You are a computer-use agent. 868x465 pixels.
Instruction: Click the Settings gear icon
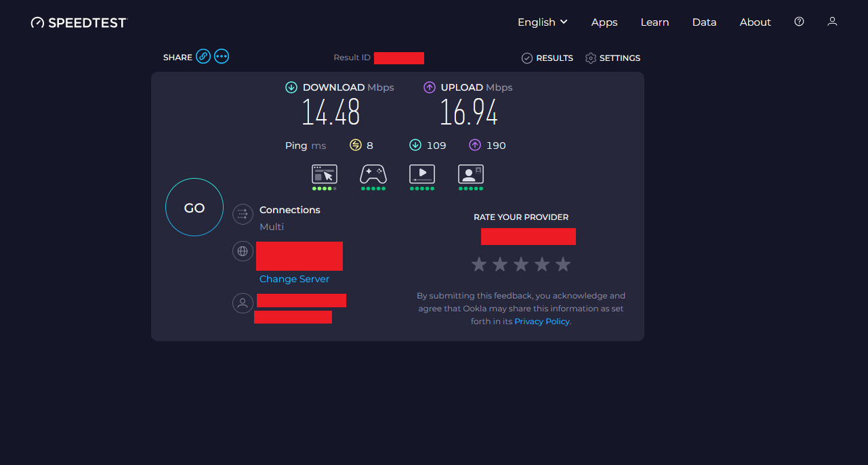click(x=591, y=58)
